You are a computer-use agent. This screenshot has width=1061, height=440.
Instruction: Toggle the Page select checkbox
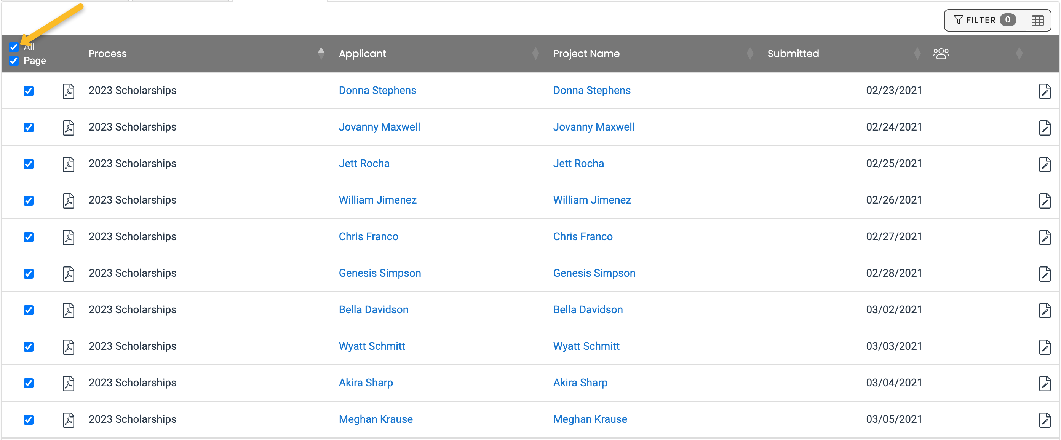tap(14, 61)
